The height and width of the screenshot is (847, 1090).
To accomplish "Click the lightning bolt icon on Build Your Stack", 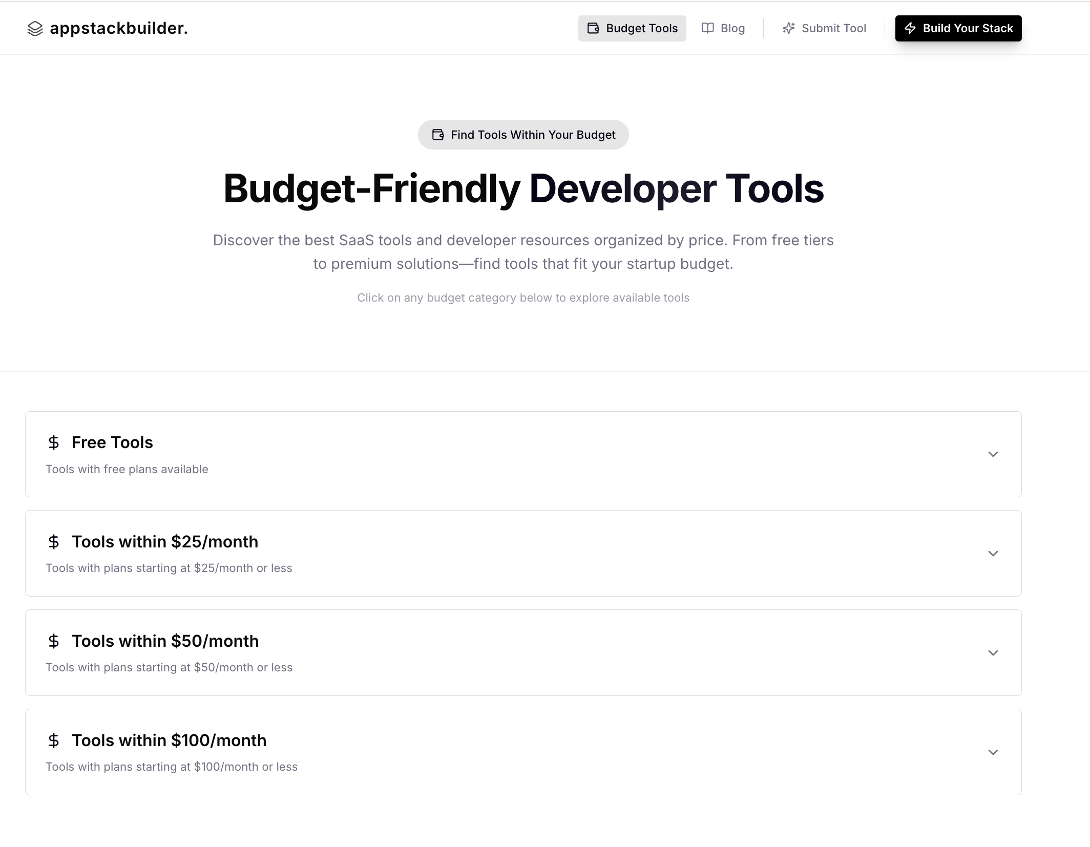I will point(911,29).
